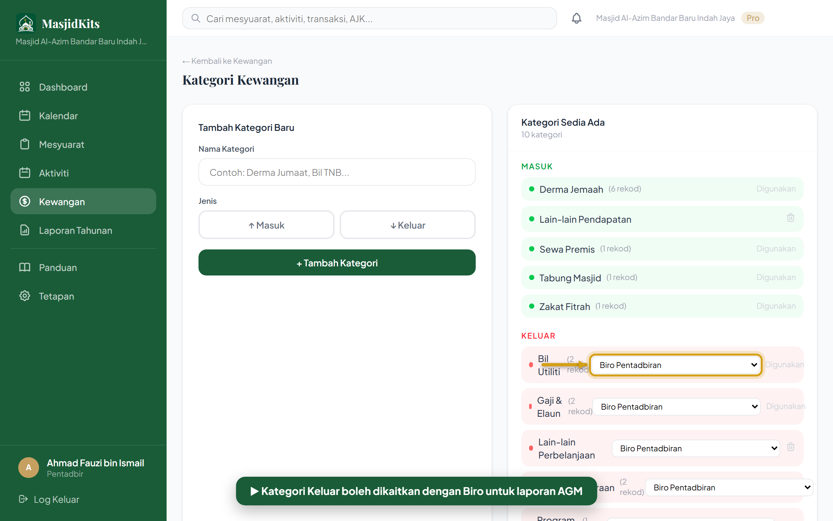
Task: Click the search magnifier icon
Action: (196, 18)
